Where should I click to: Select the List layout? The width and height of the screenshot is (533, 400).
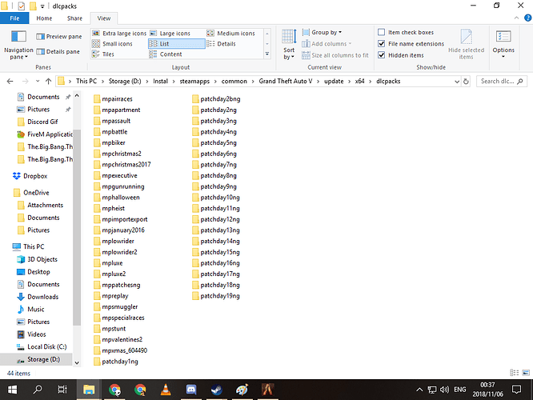pyautogui.click(x=176, y=44)
